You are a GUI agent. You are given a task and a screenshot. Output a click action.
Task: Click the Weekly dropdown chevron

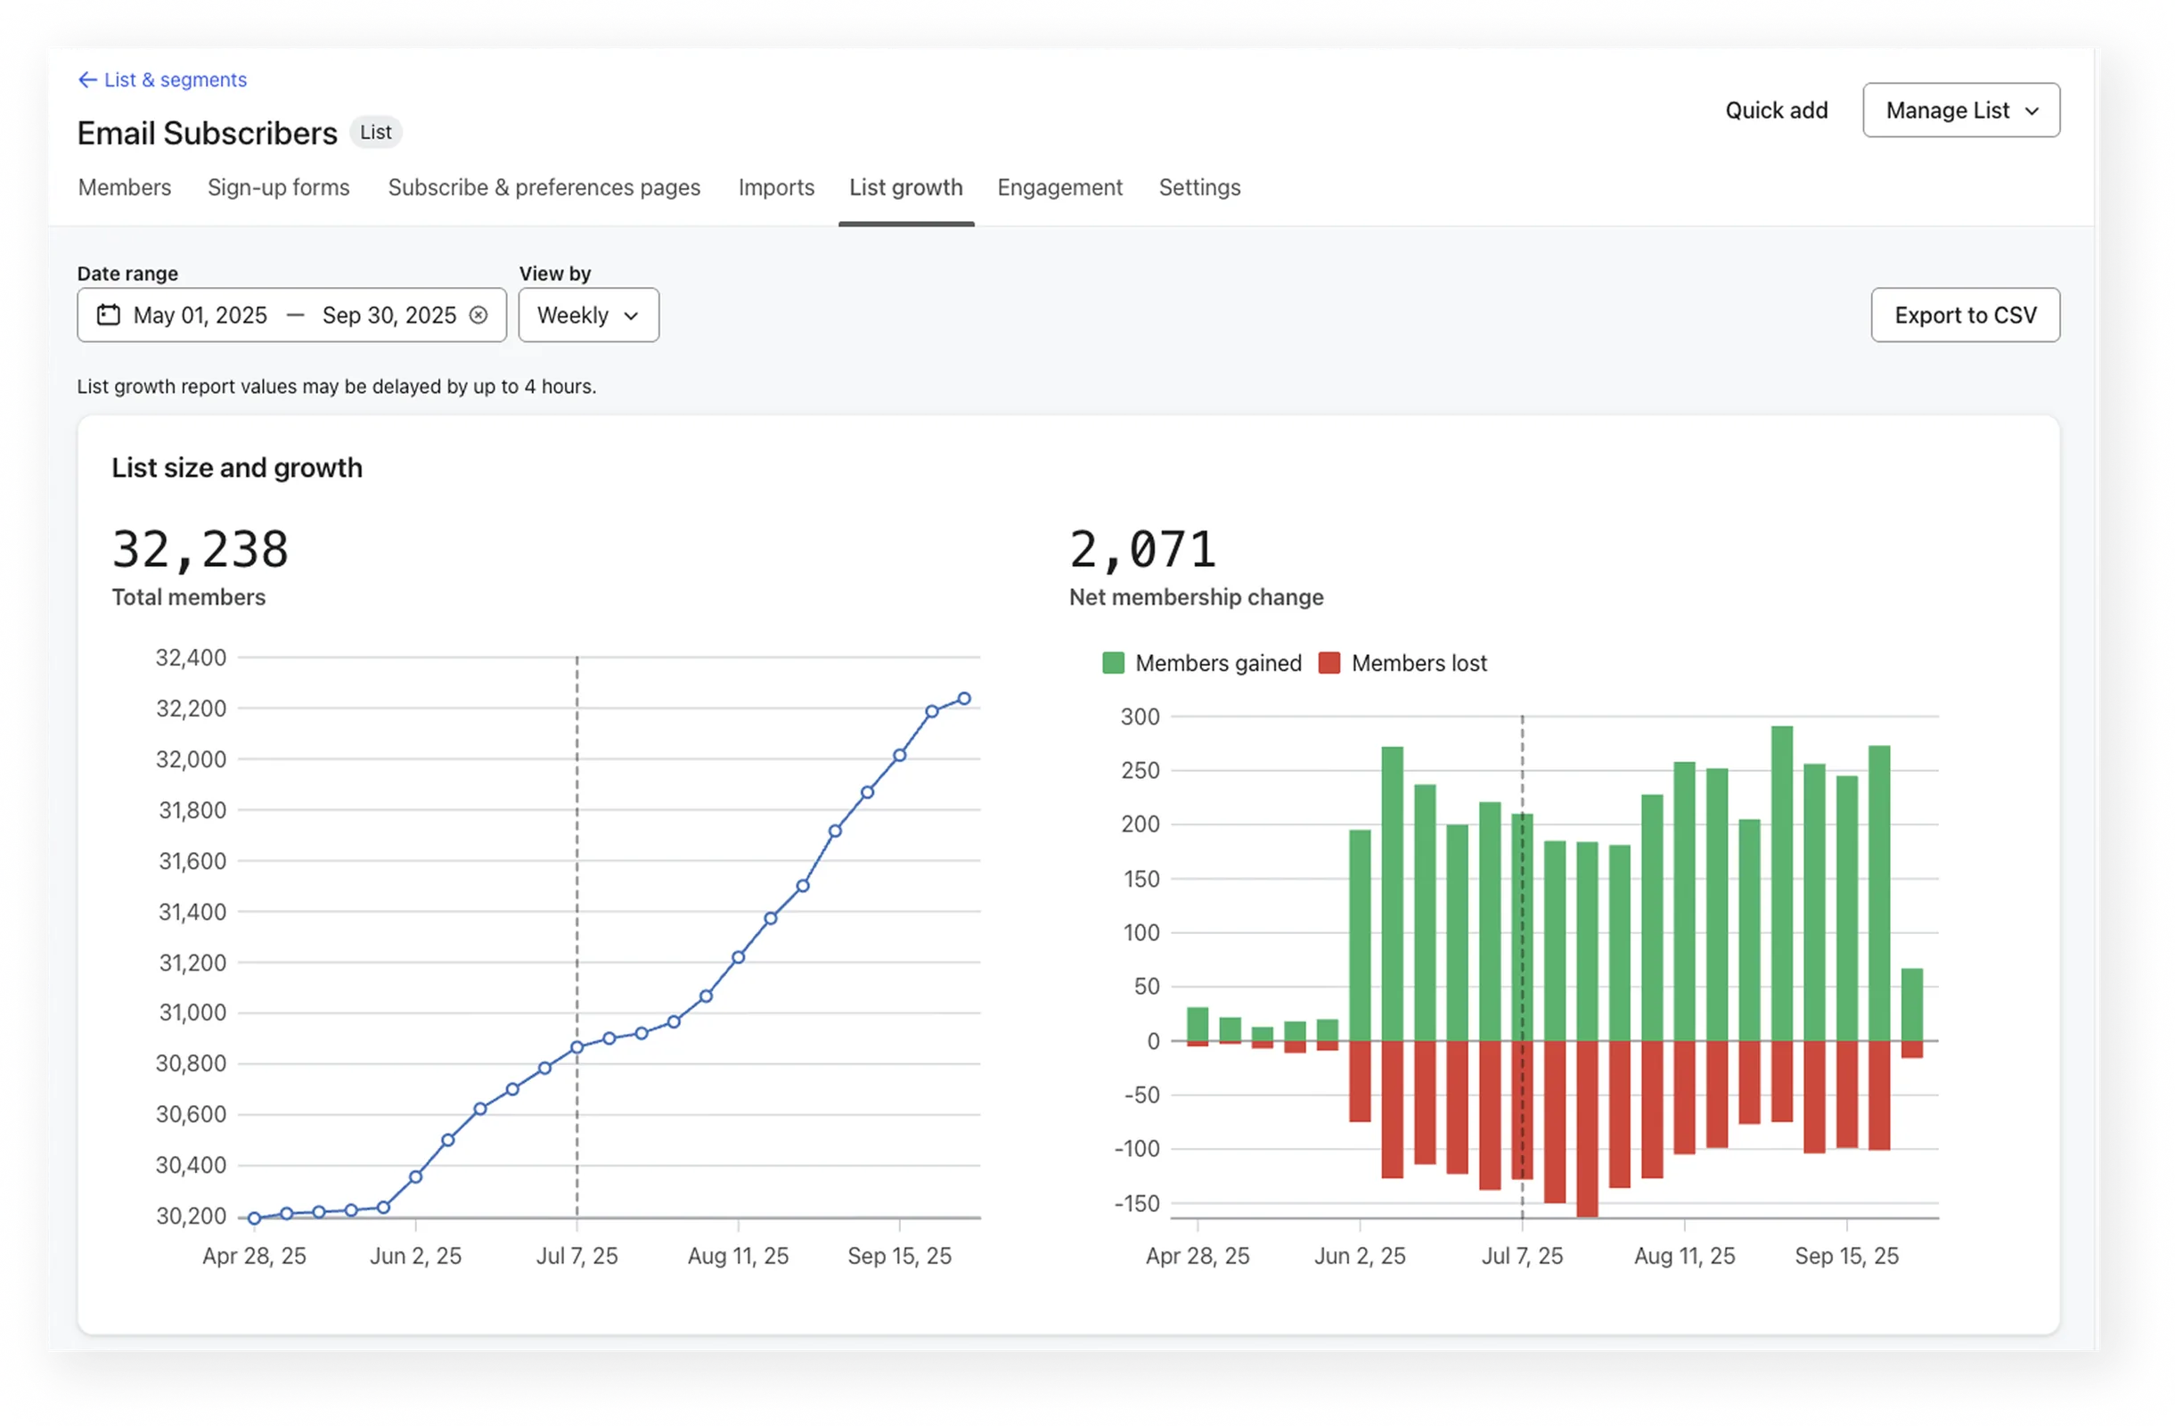[x=631, y=316]
